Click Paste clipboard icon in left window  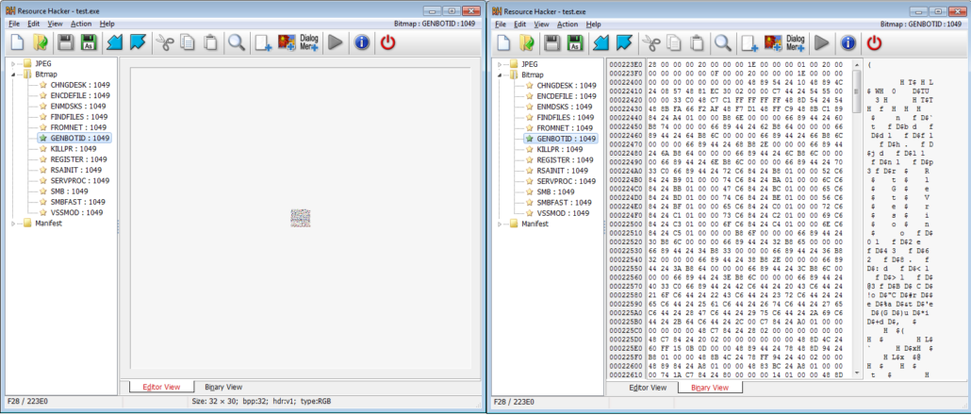[211, 42]
